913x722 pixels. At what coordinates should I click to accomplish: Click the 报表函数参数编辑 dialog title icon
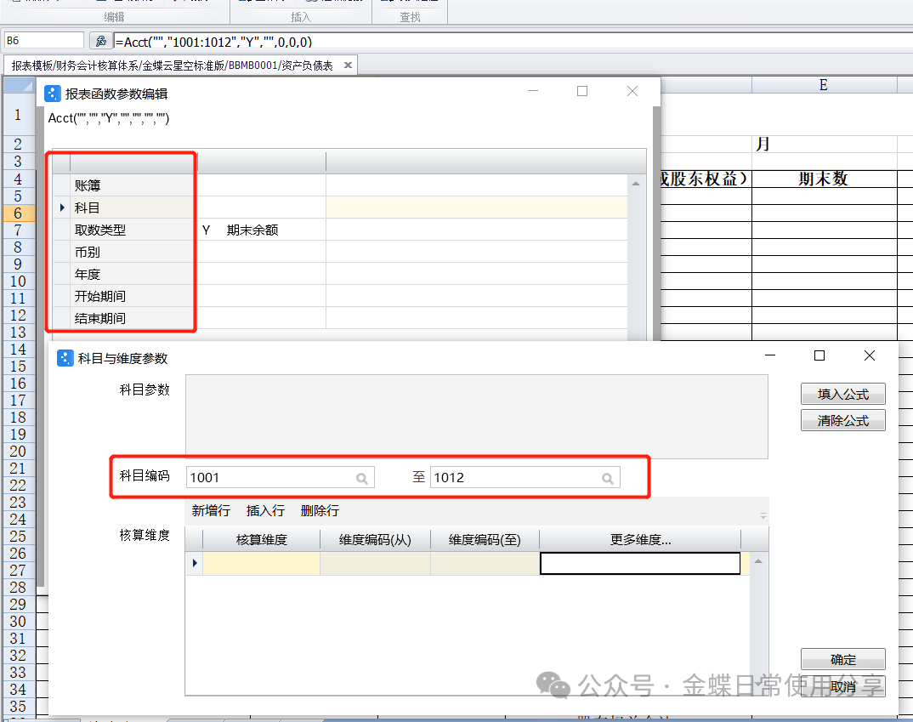click(53, 94)
